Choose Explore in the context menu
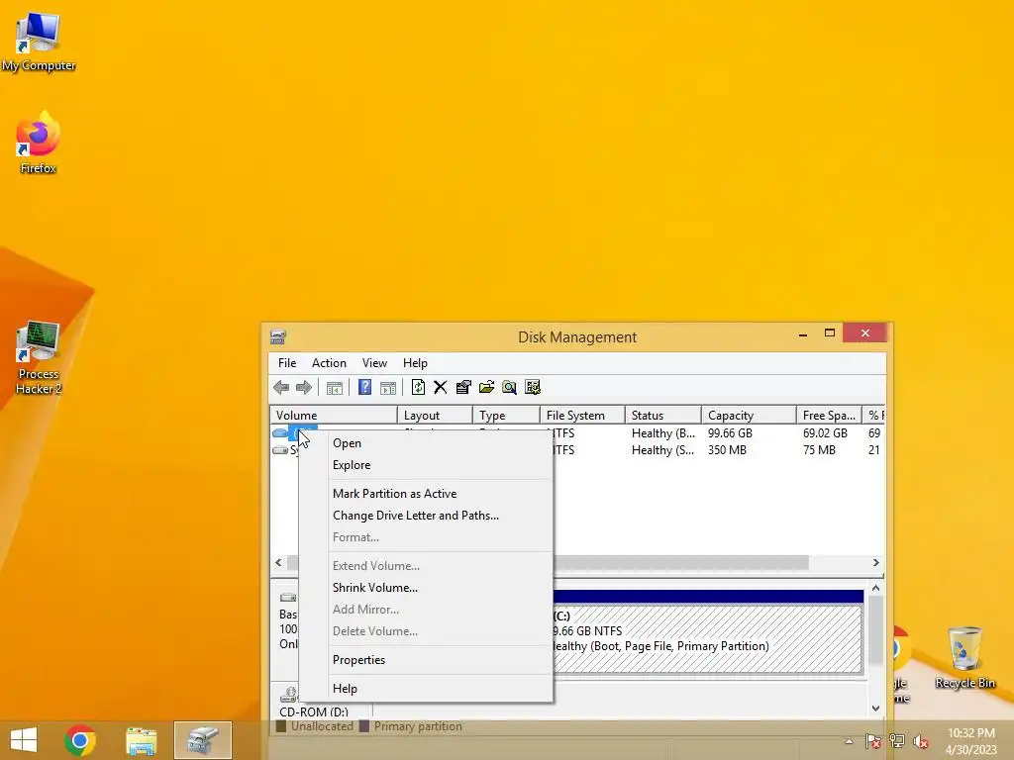This screenshot has height=760, width=1014. pos(427,465)
